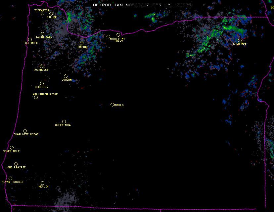274x212 pixels.
Task: Click the LAGRANDE text label
Action: point(240,44)
